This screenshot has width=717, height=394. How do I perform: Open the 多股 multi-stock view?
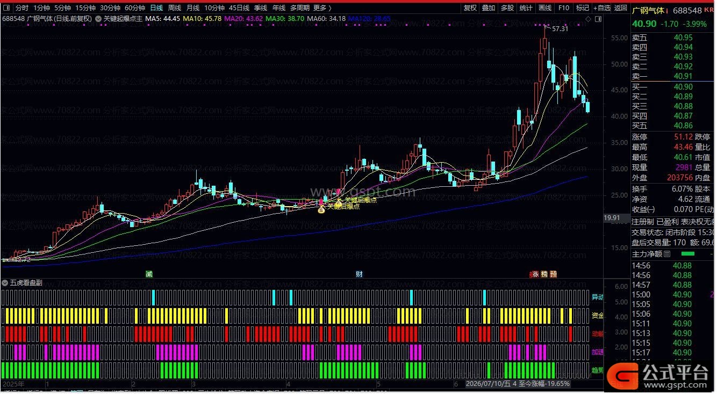click(507, 8)
